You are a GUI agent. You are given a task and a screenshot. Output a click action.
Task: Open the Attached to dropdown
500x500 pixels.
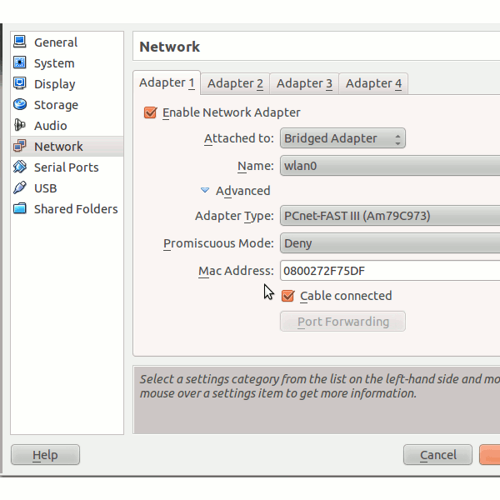coord(342,138)
